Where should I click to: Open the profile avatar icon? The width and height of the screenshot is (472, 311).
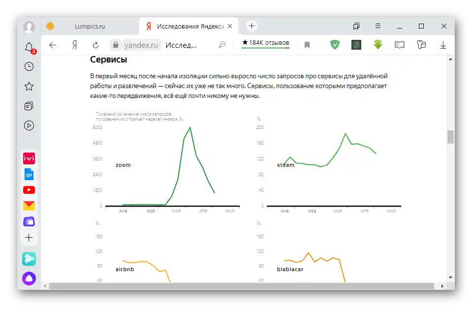tap(29, 27)
